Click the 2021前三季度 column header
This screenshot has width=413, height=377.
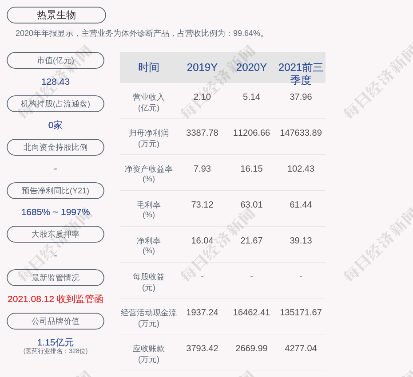coord(301,74)
